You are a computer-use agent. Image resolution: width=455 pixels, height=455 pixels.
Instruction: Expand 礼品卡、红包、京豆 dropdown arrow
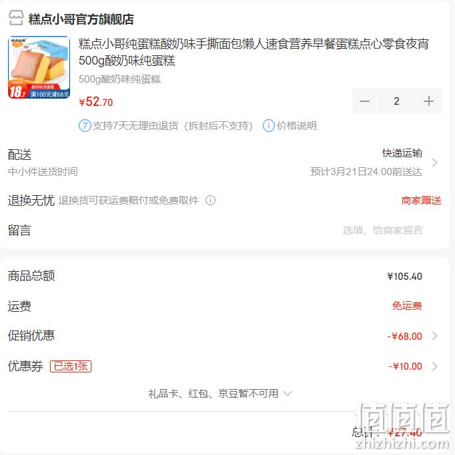[288, 394]
